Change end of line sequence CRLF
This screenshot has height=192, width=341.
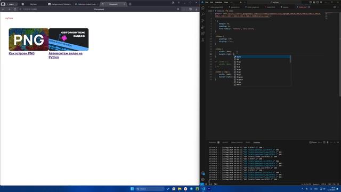(x=329, y=184)
